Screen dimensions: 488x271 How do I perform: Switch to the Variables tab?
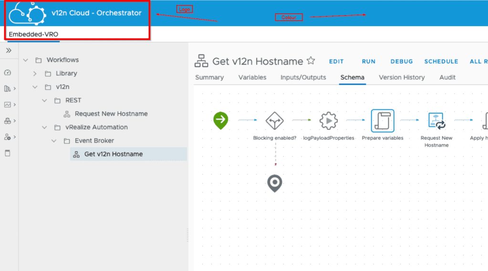click(x=252, y=77)
